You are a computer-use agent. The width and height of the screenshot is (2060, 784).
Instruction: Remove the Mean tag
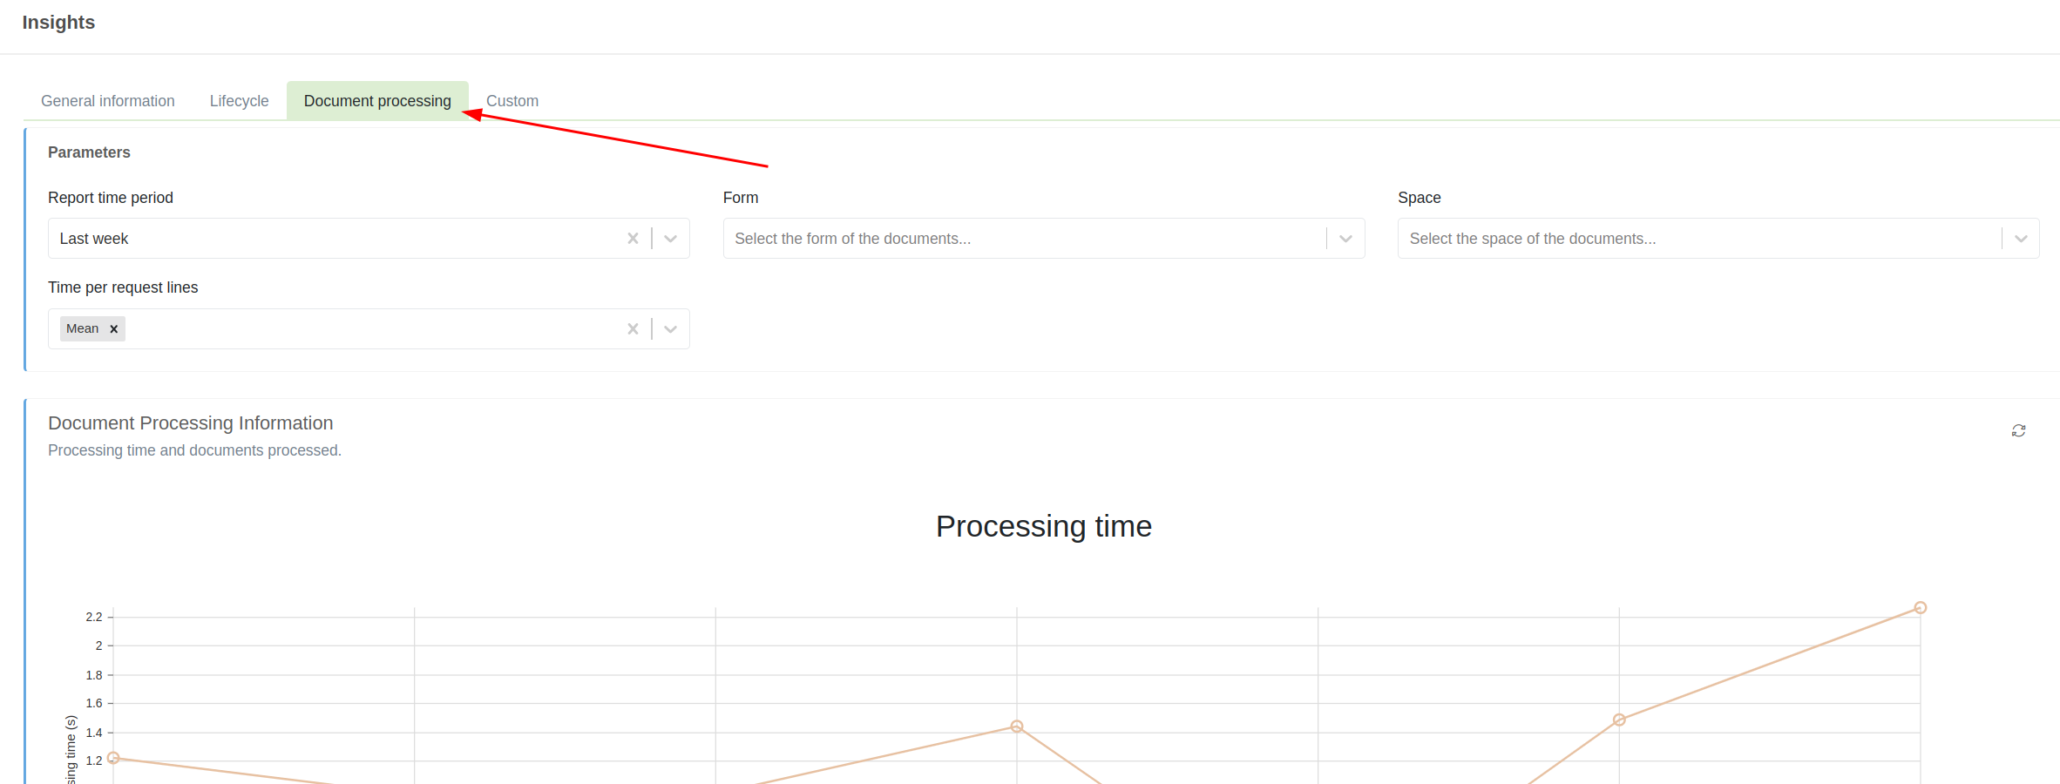pyautogui.click(x=114, y=329)
